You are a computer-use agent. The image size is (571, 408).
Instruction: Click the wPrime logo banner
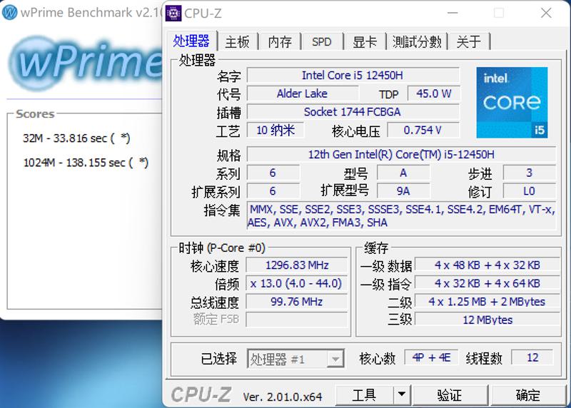[85, 63]
